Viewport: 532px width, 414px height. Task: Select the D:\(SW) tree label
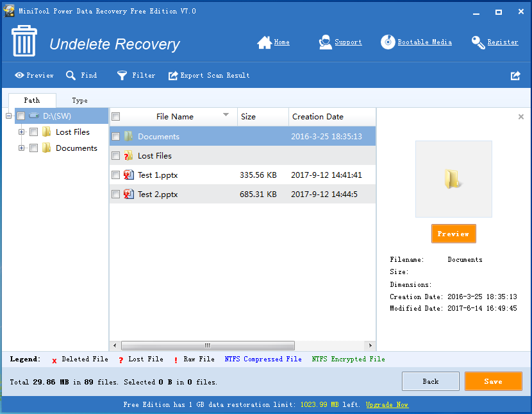(57, 116)
